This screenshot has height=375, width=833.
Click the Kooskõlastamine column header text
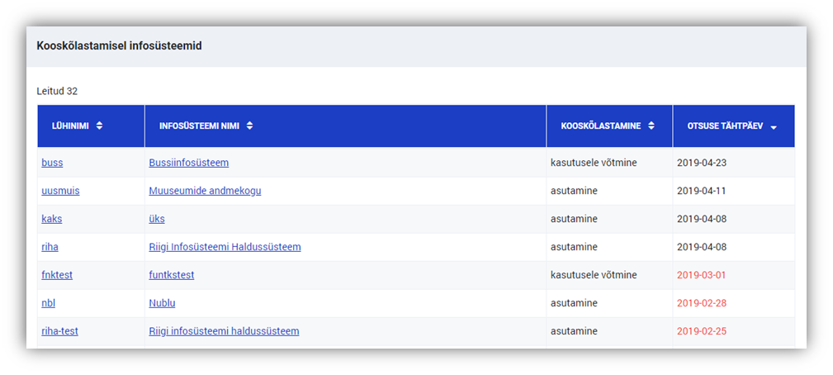point(600,126)
